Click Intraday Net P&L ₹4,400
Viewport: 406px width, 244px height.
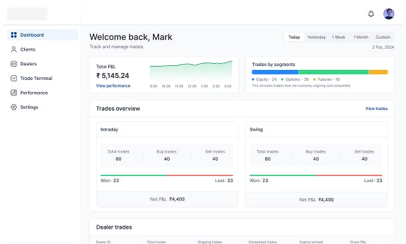[x=167, y=199]
